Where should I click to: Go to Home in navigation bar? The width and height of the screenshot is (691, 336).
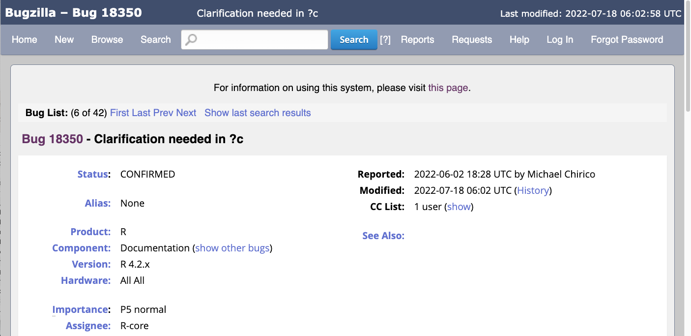click(x=25, y=40)
